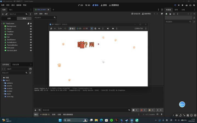197x123 pixels.
Task: Open the Editor (编辑器) menu
Action: (19, 5)
